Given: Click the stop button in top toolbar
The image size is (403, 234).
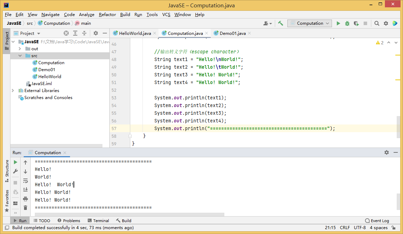Looking at the screenshot, I should pos(365,23).
